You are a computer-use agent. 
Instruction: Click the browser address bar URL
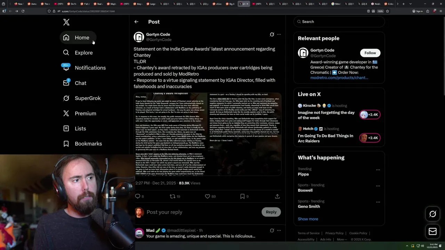tap(88, 11)
